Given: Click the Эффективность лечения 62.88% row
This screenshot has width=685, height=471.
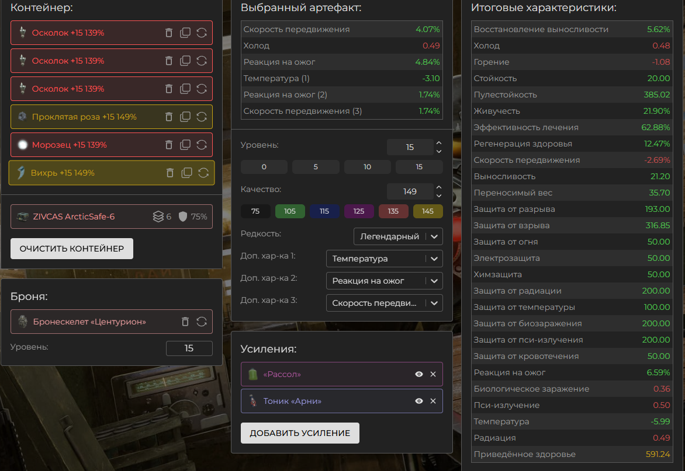Looking at the screenshot, I should (572, 127).
